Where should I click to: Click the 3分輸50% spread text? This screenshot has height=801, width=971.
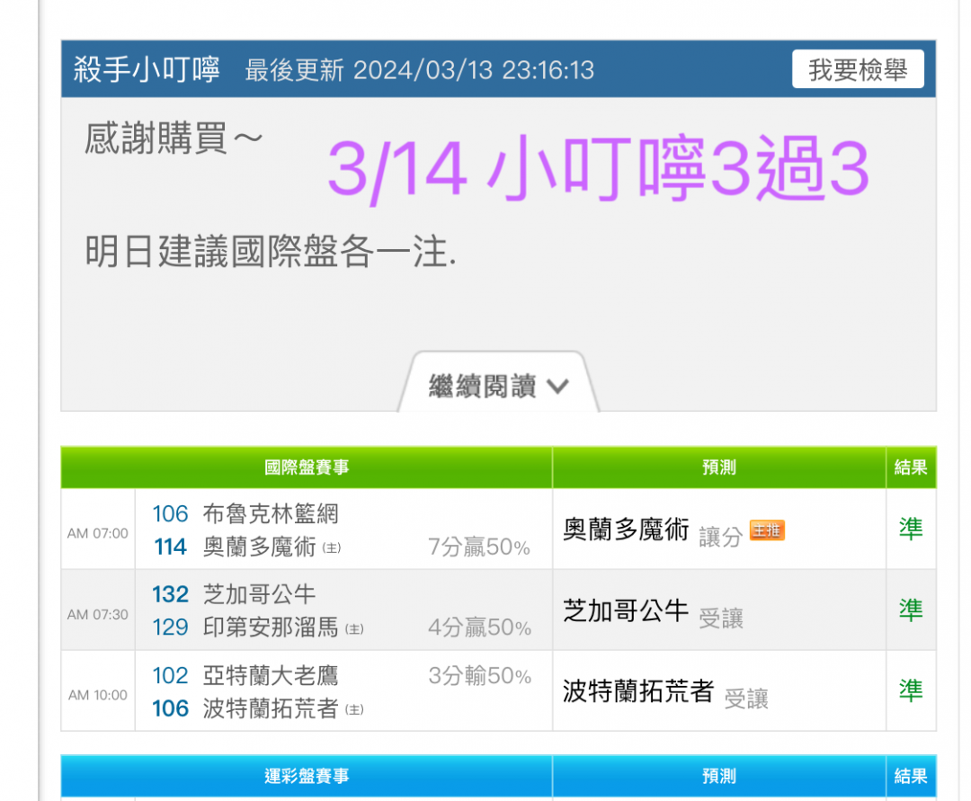pos(479,676)
